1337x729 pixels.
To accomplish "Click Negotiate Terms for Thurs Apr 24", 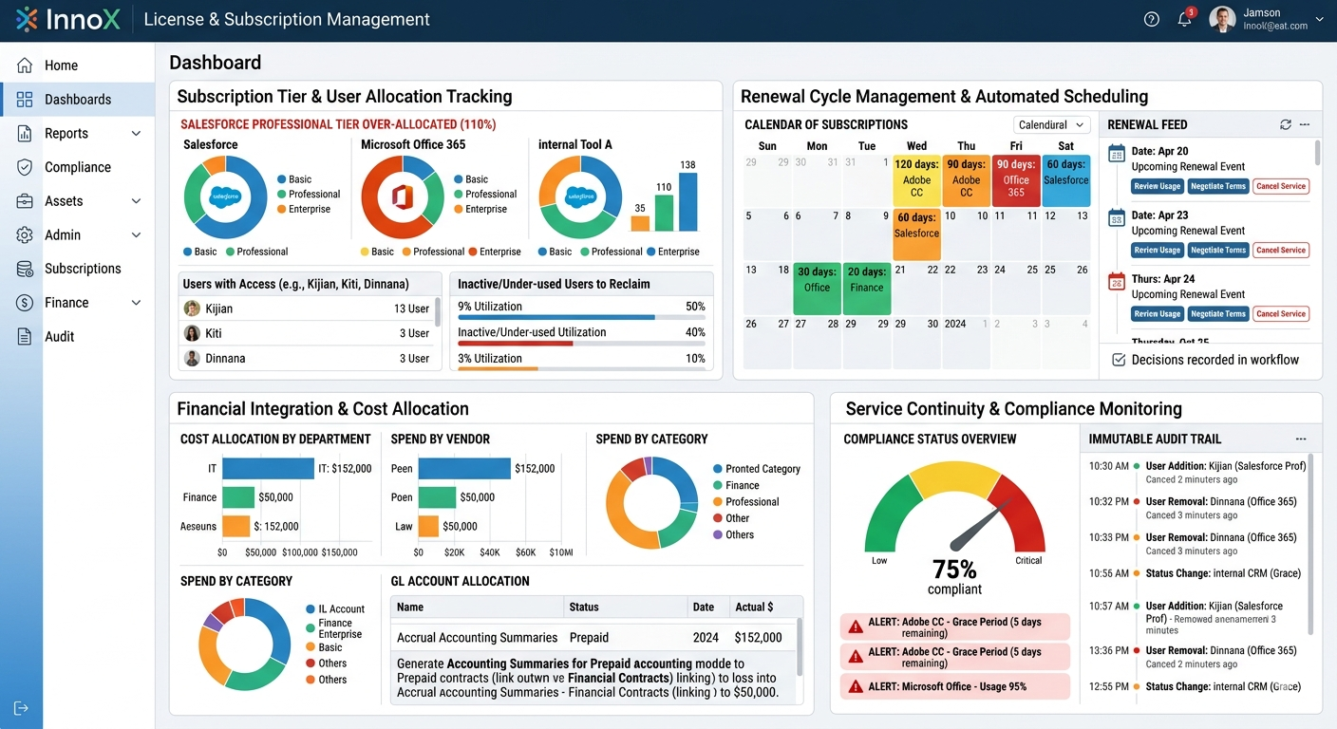I will 1218,313.
